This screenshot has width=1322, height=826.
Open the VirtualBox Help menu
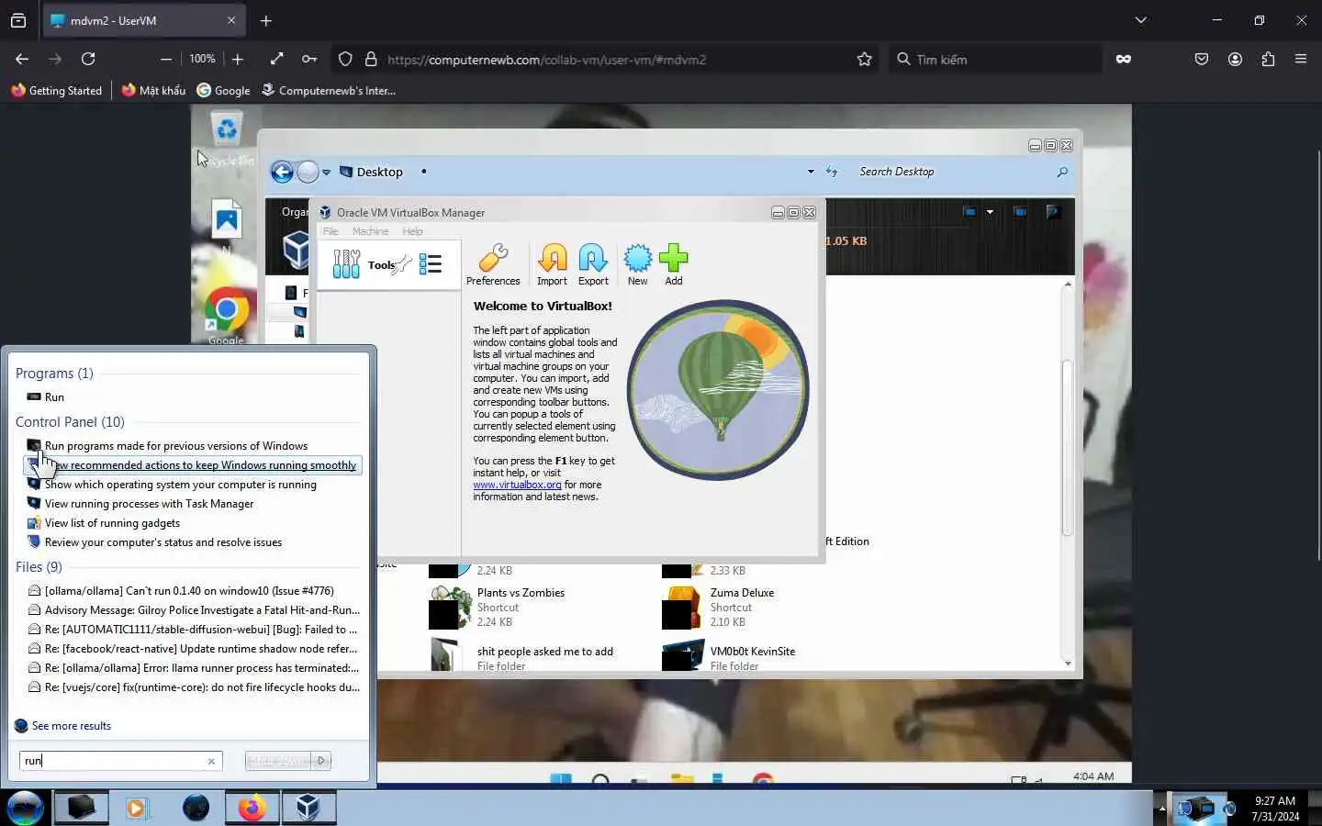pyautogui.click(x=412, y=231)
